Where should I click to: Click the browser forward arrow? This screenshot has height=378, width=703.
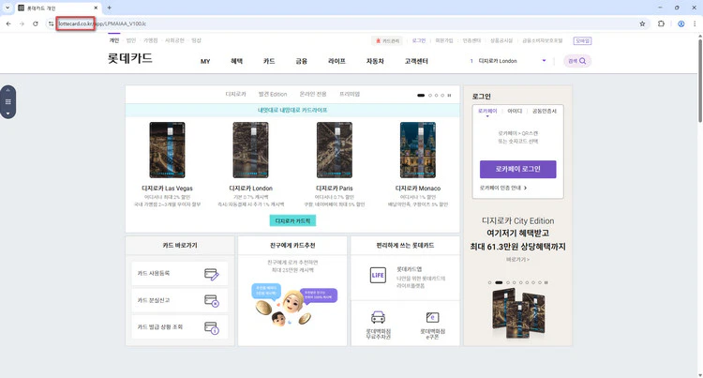point(22,23)
